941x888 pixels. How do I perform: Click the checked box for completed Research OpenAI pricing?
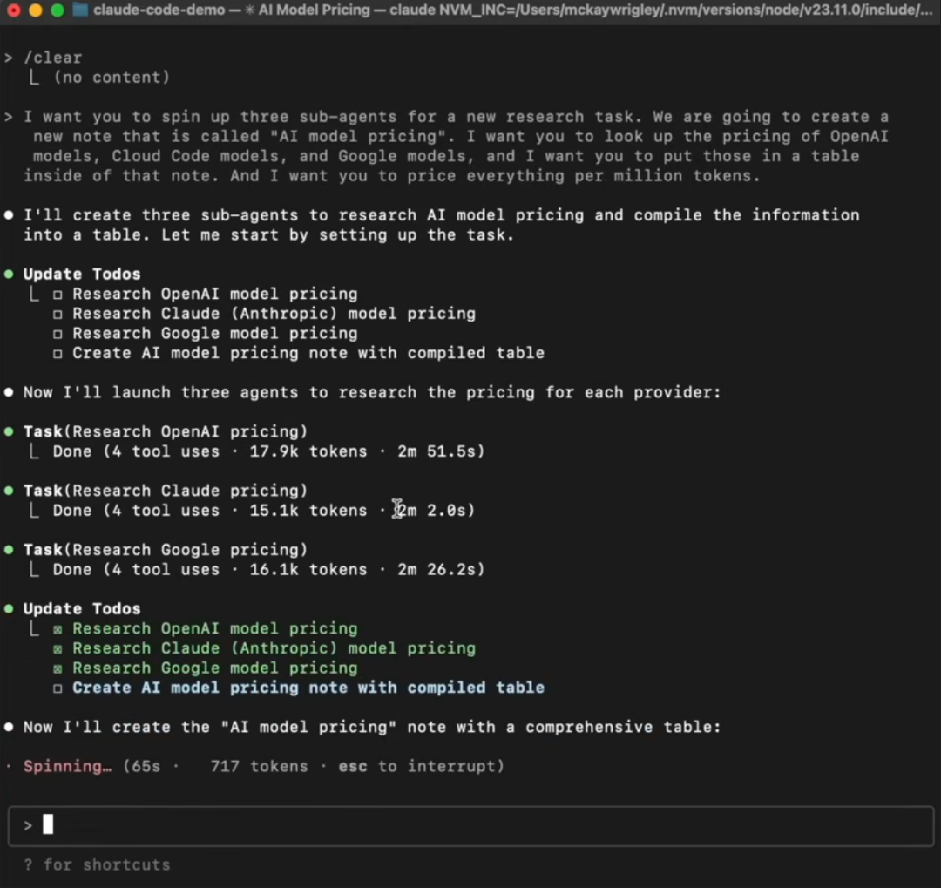click(58, 629)
